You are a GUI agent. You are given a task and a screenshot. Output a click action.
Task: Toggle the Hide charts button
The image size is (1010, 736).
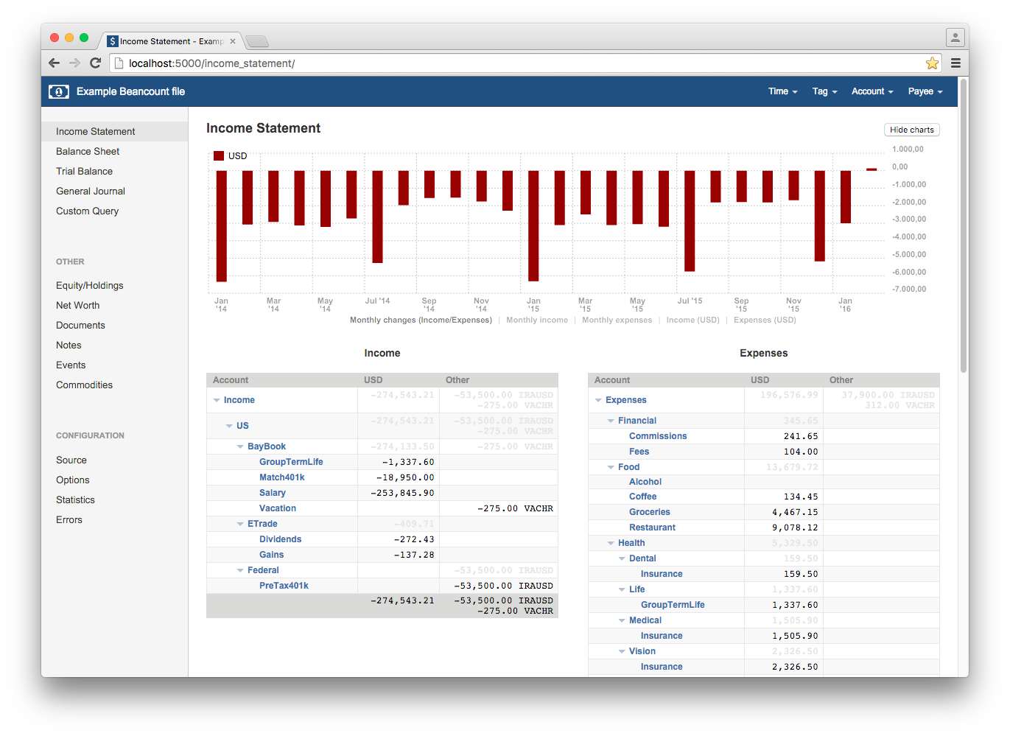911,130
